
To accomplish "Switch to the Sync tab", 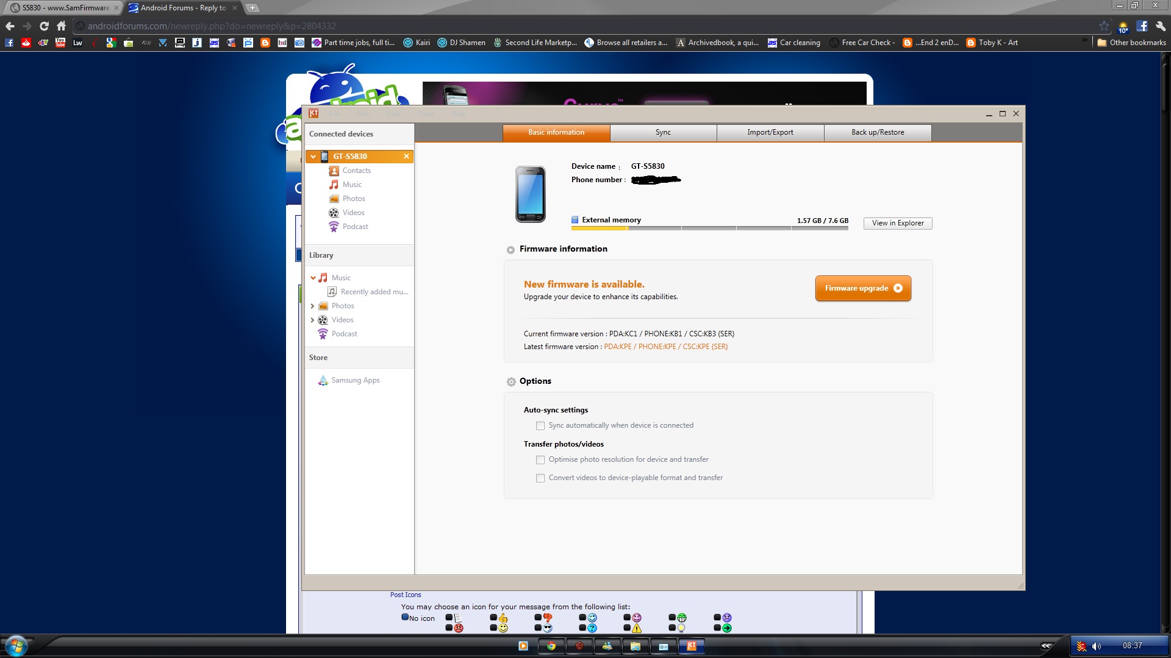I will pos(663,132).
